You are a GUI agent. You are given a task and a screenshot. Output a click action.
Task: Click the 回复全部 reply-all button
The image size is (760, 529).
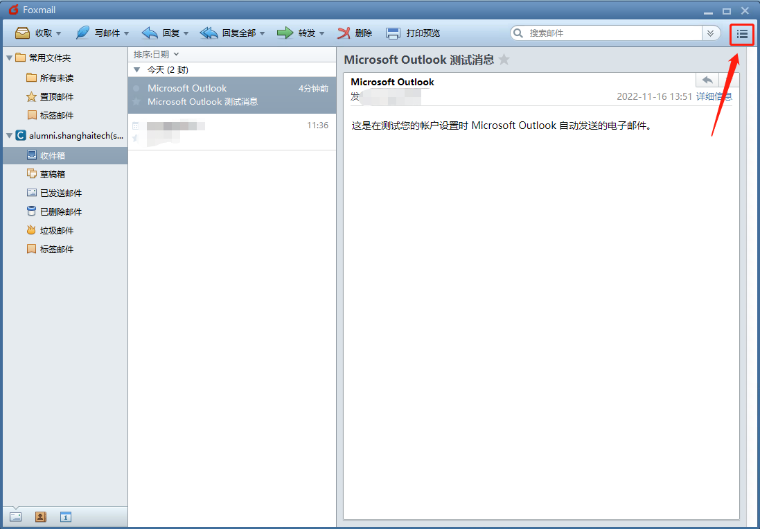coord(227,33)
